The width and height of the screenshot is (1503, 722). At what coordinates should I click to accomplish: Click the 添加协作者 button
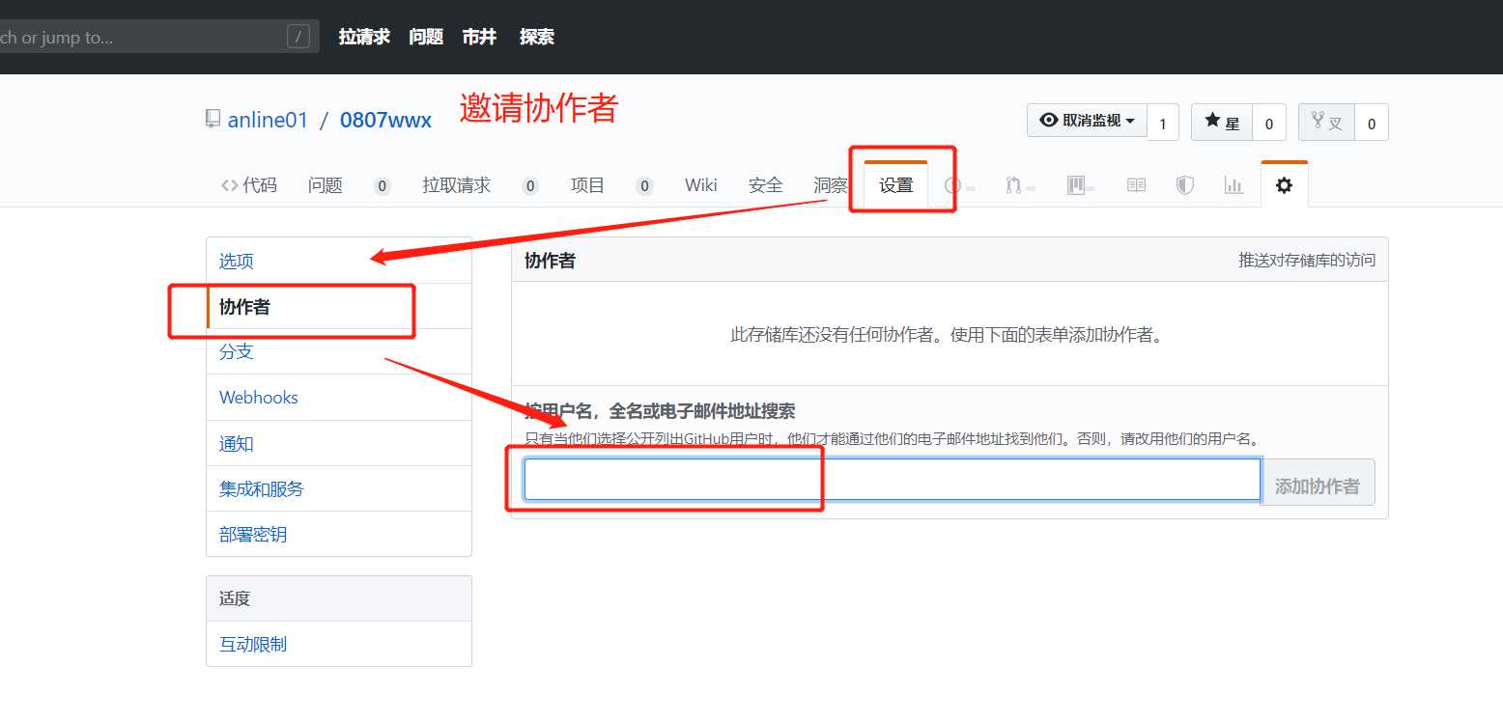coord(1318,483)
